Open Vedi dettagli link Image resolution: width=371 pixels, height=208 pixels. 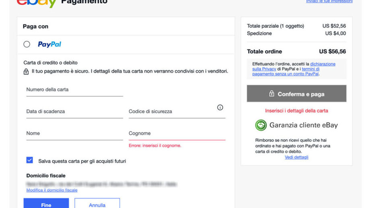pos(296,157)
